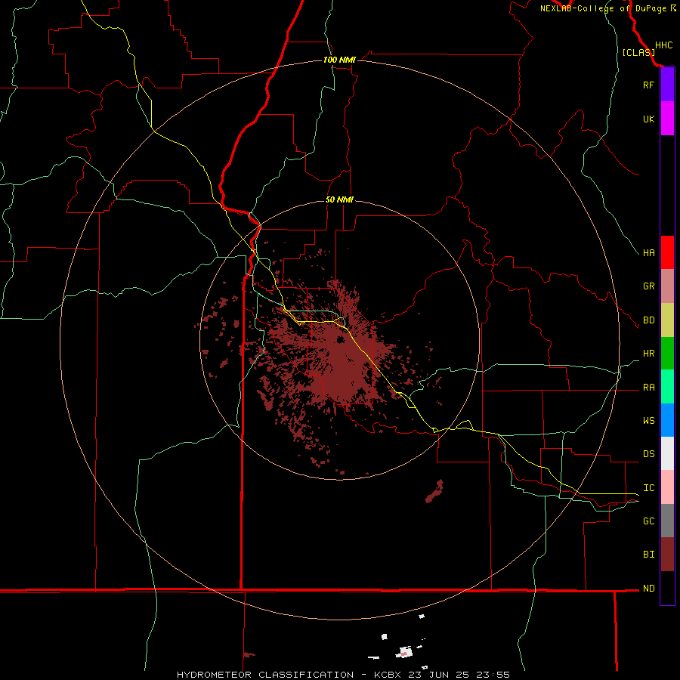This screenshot has height=680, width=680.
Task: Click the BD legend label
Action: (x=649, y=320)
